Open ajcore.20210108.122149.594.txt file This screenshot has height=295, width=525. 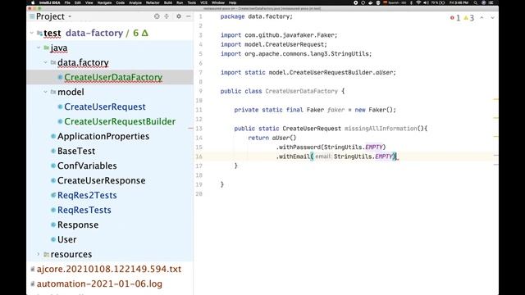coord(109,269)
